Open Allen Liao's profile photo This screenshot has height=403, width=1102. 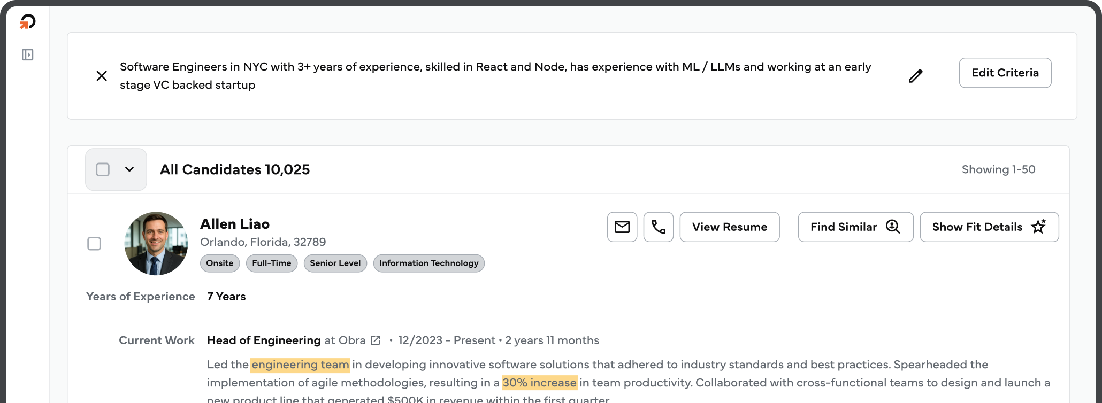tap(156, 244)
